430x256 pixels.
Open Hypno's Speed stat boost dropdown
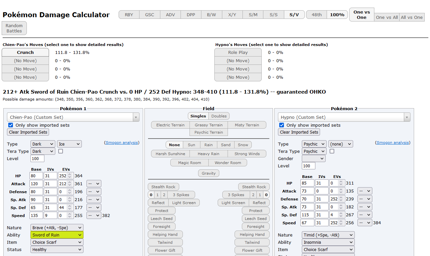pyautogui.click(x=365, y=223)
